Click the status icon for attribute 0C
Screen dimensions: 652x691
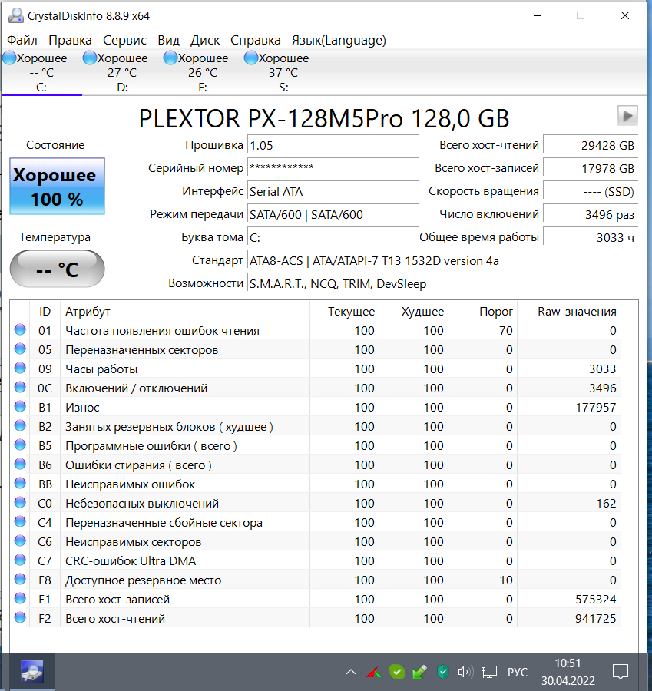[20, 388]
